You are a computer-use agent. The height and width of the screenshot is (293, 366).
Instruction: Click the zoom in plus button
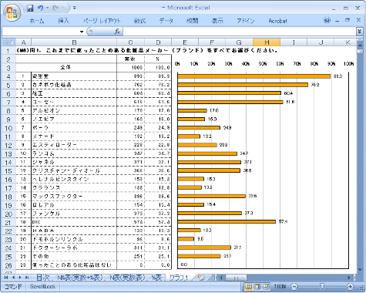[350, 286]
